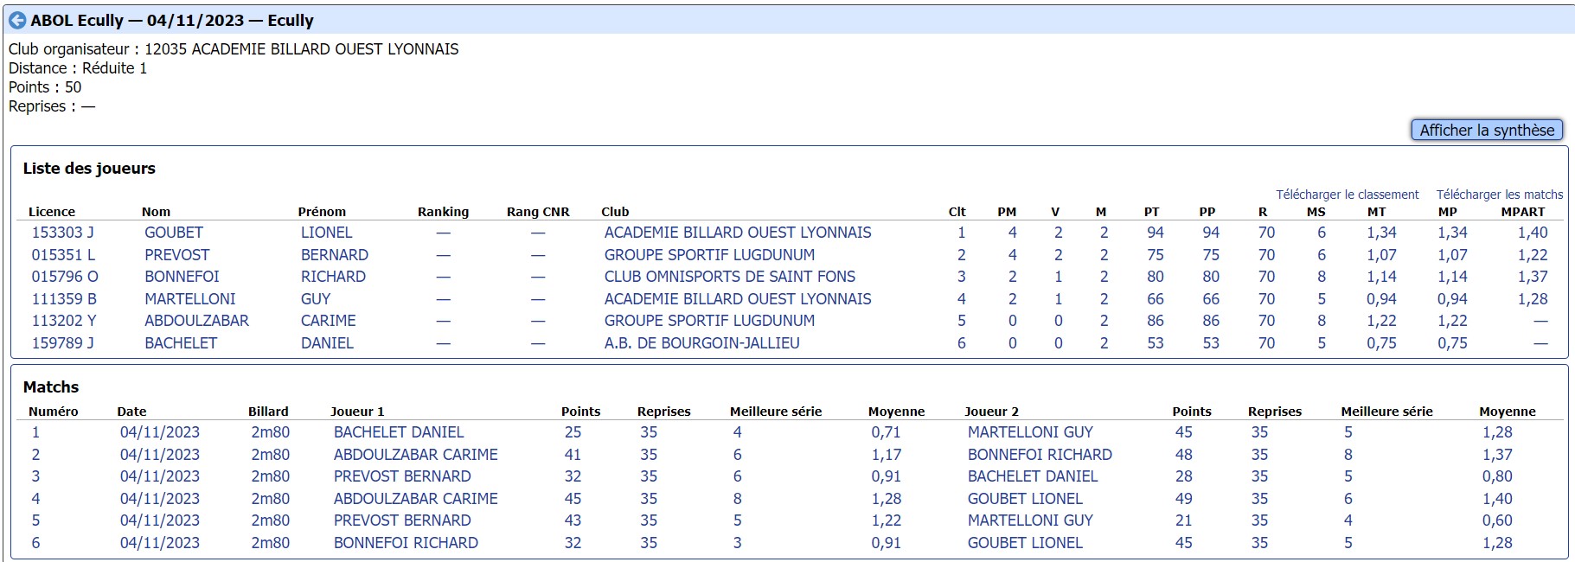
Task: Click BACHELET DANIEL as Joueur 1 in match 1
Action: pyautogui.click(x=399, y=432)
